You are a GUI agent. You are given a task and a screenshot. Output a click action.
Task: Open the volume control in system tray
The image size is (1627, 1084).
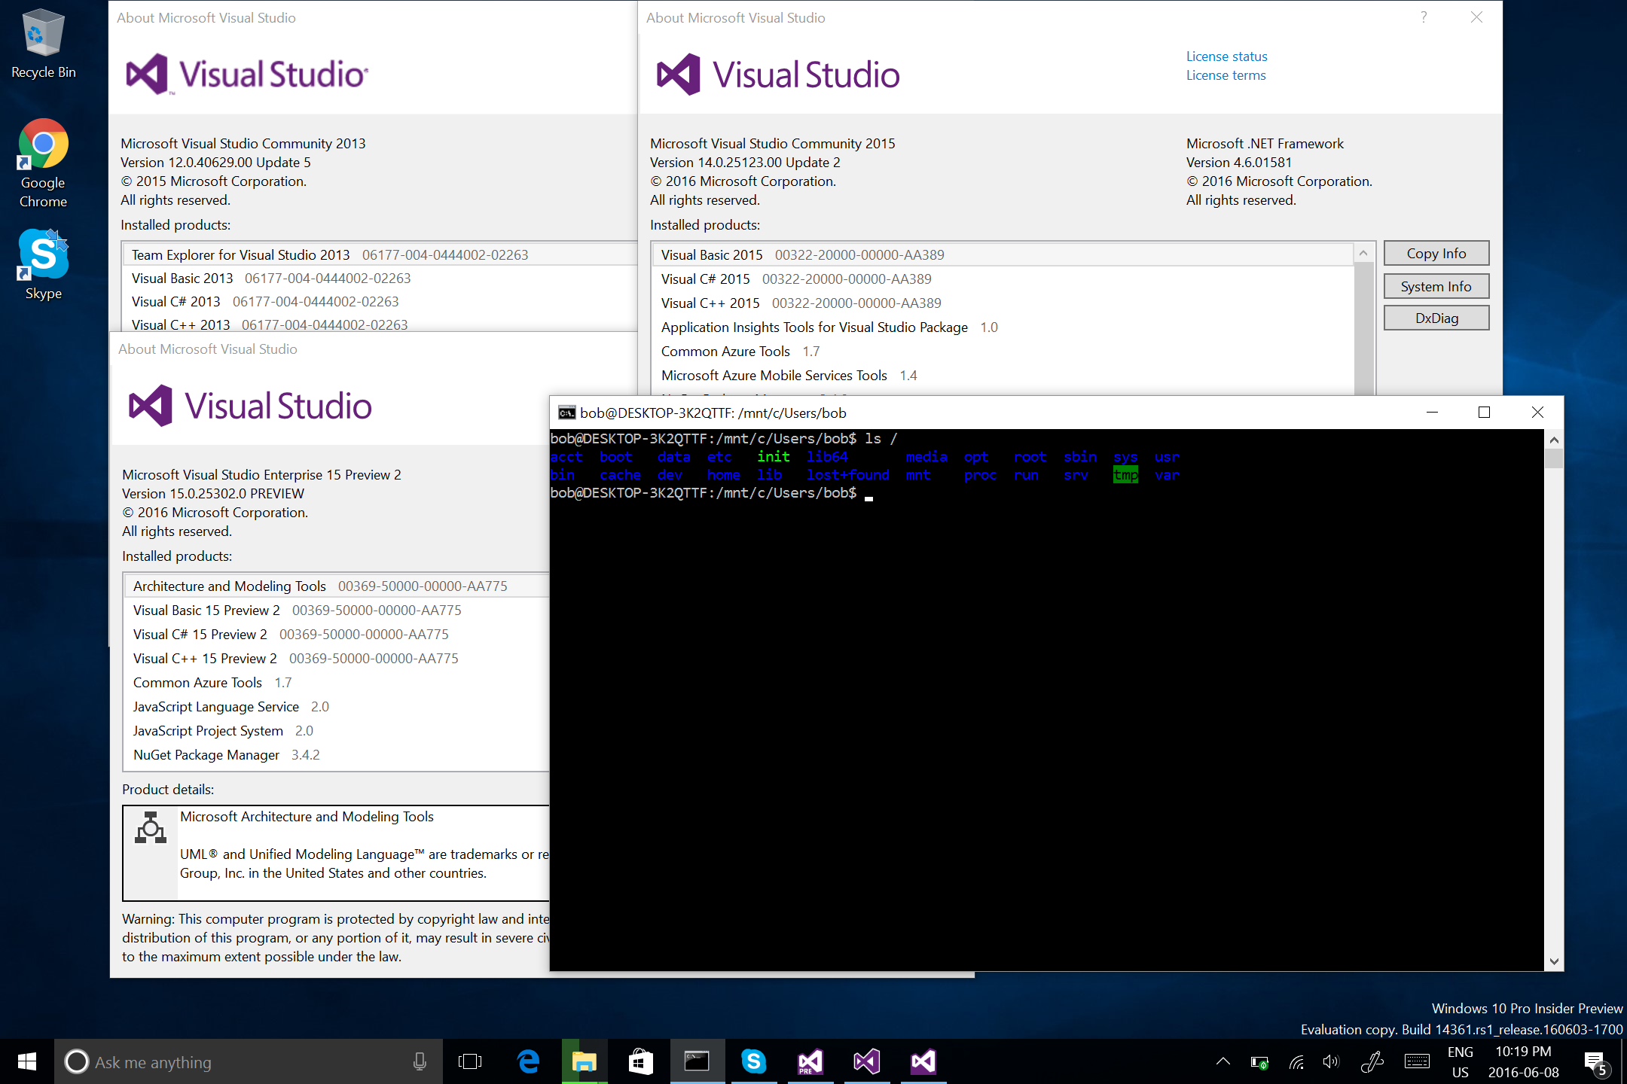[x=1330, y=1061]
